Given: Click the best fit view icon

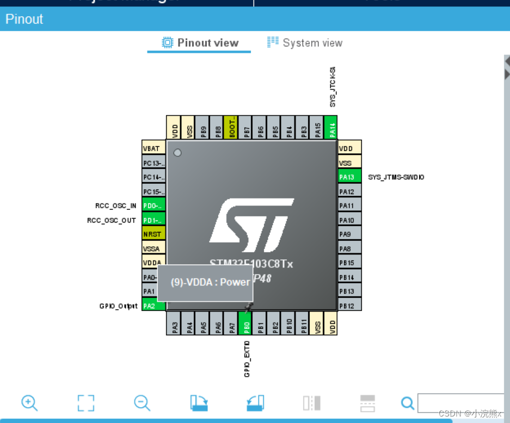Looking at the screenshot, I should [85, 403].
